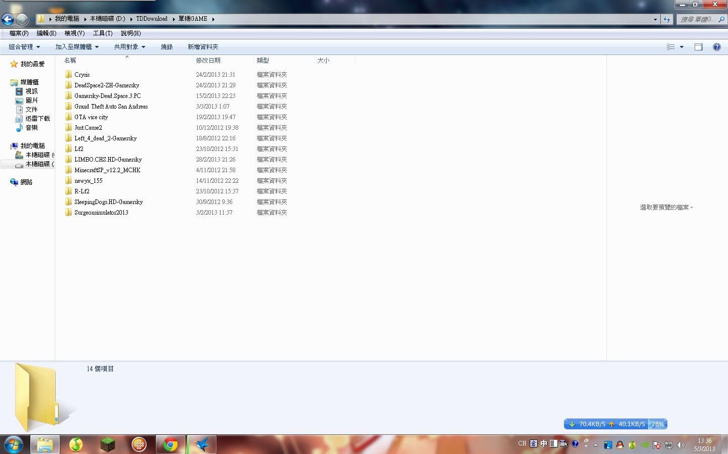The width and height of the screenshot is (728, 454).
Task: Select 網路 in the navigation pane
Action: click(x=26, y=182)
